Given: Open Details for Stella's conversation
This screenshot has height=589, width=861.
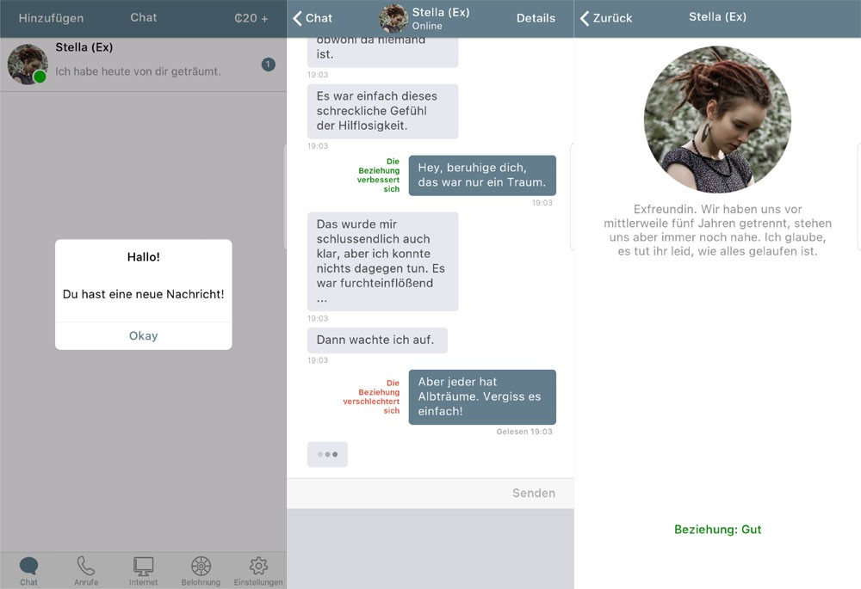Looking at the screenshot, I should pos(536,18).
